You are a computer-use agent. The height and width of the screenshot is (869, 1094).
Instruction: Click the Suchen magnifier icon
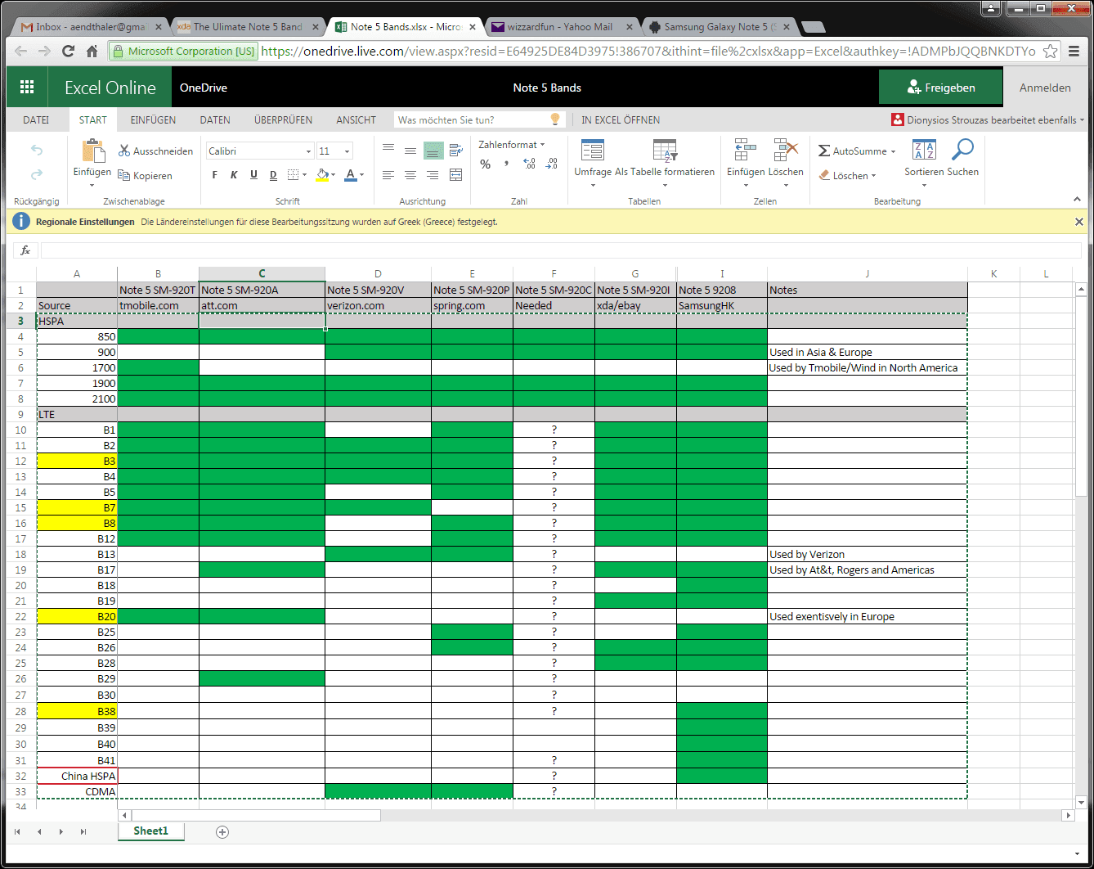tap(963, 151)
